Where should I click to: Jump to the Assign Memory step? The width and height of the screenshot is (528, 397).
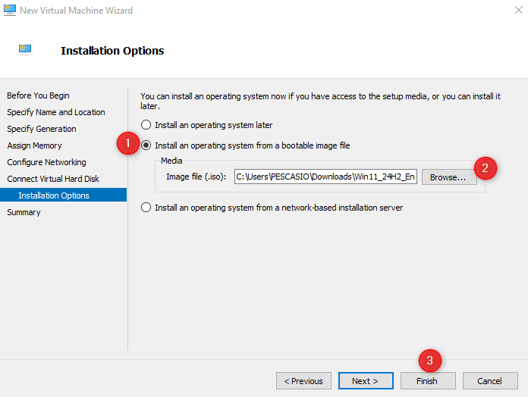pyautogui.click(x=34, y=145)
